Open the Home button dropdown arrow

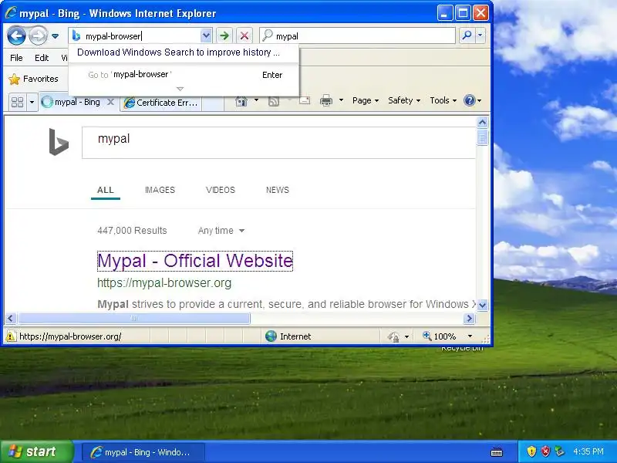256,100
